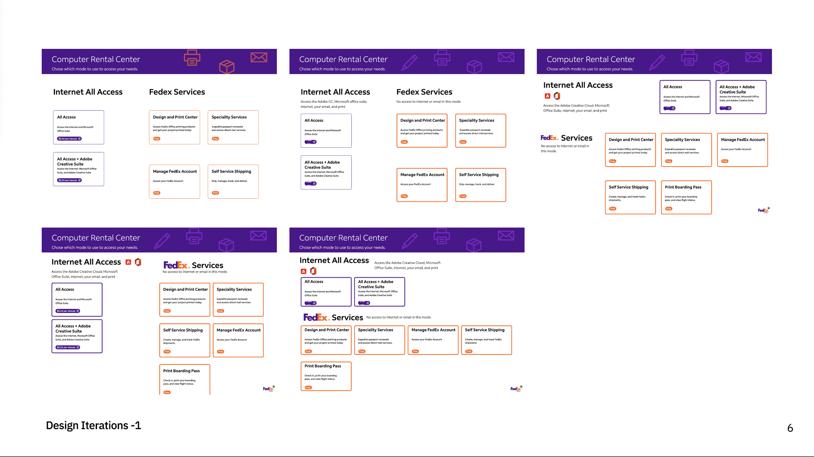
Task: Click the FedEx Office logo in bottom-middle mockup
Action: tap(516, 388)
